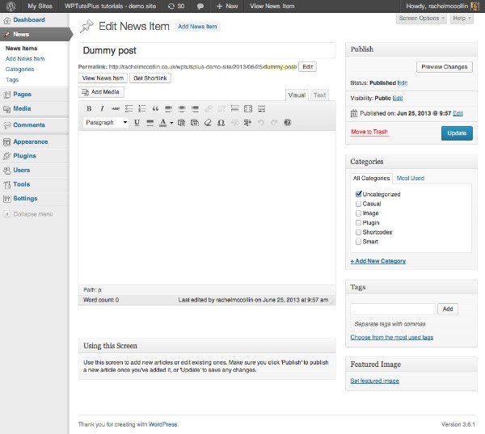Check the Smart category

(358, 242)
